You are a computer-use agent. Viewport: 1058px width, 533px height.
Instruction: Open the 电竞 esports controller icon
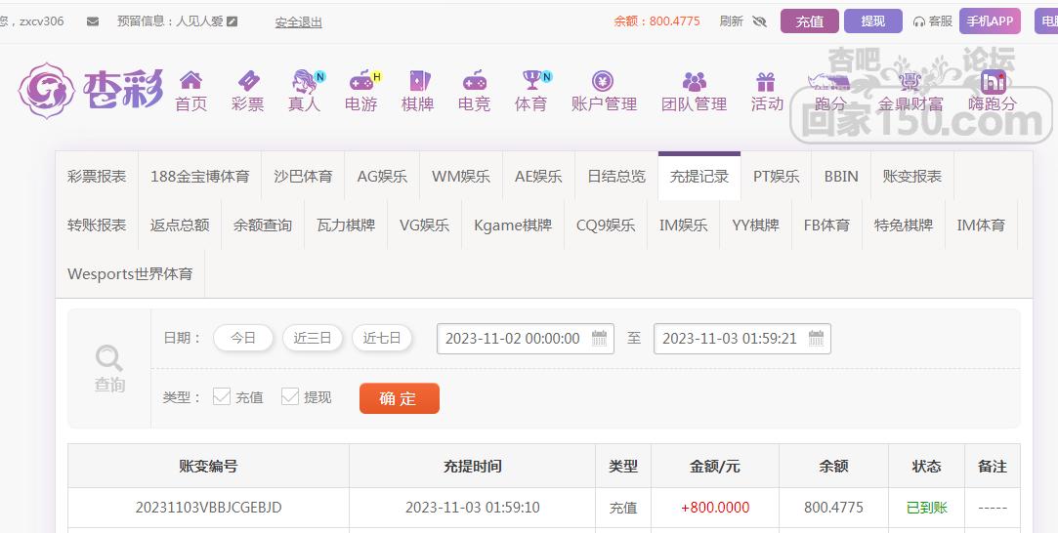click(475, 80)
